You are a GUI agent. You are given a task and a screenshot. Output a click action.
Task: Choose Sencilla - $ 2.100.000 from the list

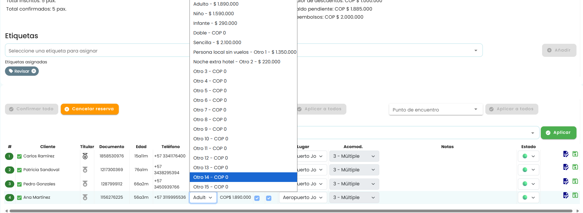pyautogui.click(x=243, y=43)
